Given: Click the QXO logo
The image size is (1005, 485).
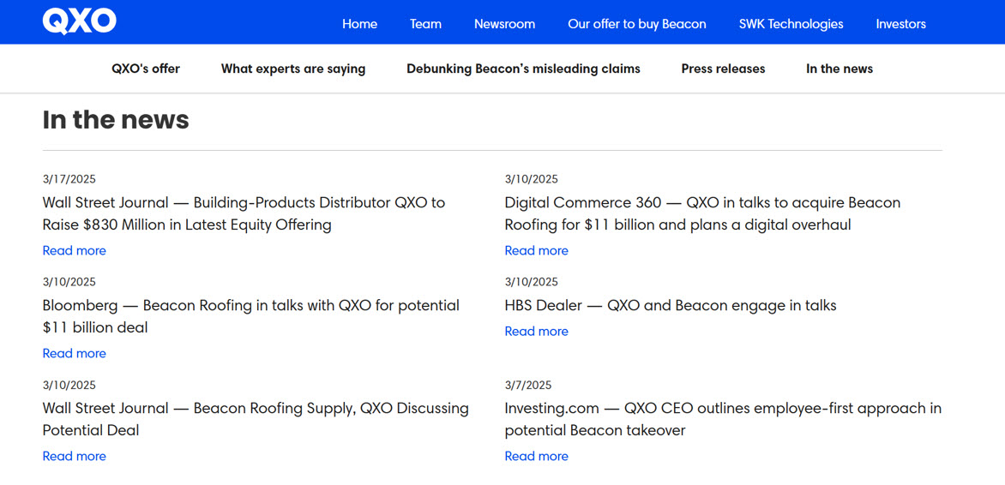Looking at the screenshot, I should 79,21.
